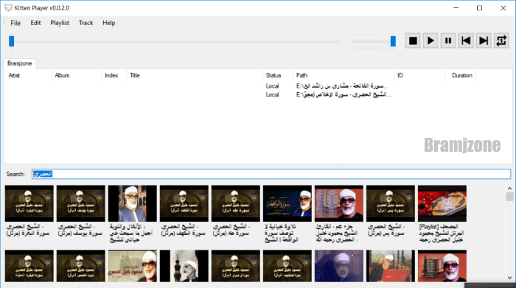516x288 pixels.
Task: Click the results scrollbar up arrow
Action: [509, 189]
